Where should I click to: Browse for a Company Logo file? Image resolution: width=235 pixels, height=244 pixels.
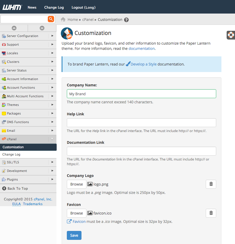click(x=77, y=184)
